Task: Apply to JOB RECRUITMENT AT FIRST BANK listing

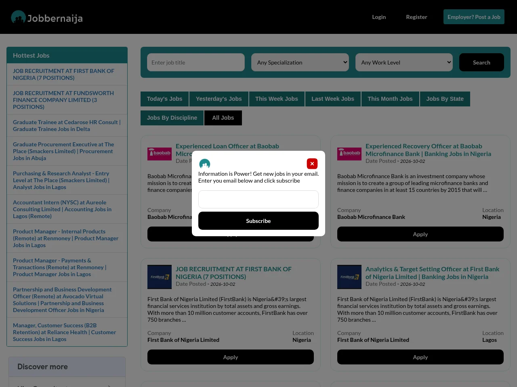Action: point(231,357)
